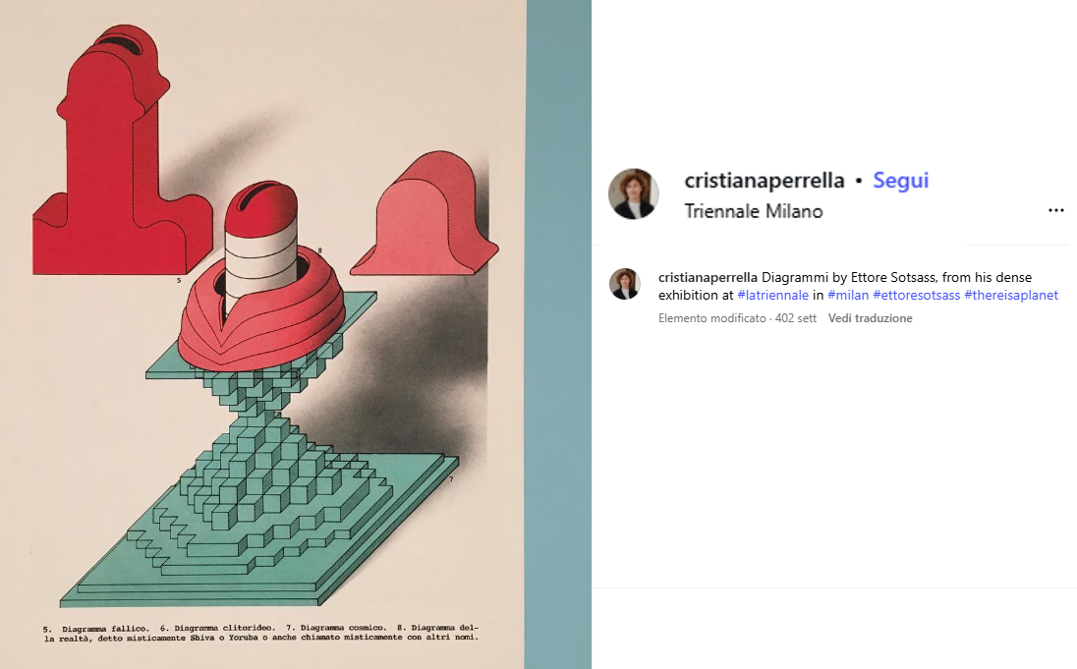1077x669 pixels.
Task: Select the pink bell-shaped diagram in the image
Action: 425,214
